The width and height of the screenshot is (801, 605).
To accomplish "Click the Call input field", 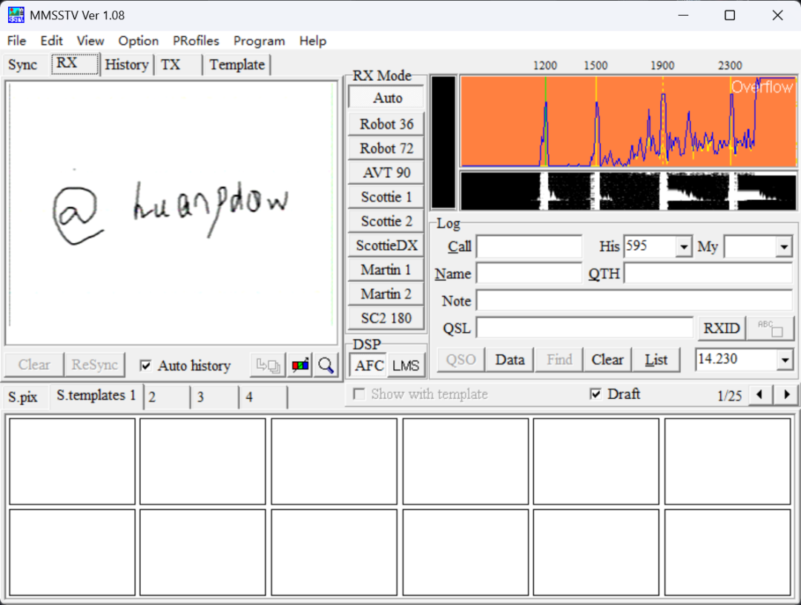I will tap(529, 247).
